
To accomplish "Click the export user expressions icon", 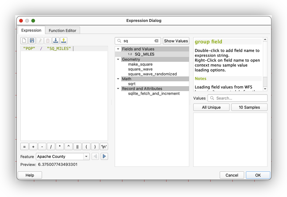I will pos(64,40).
